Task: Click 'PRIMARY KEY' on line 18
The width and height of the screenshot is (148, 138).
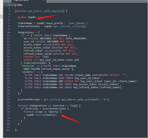Action: click(x=32, y=57)
